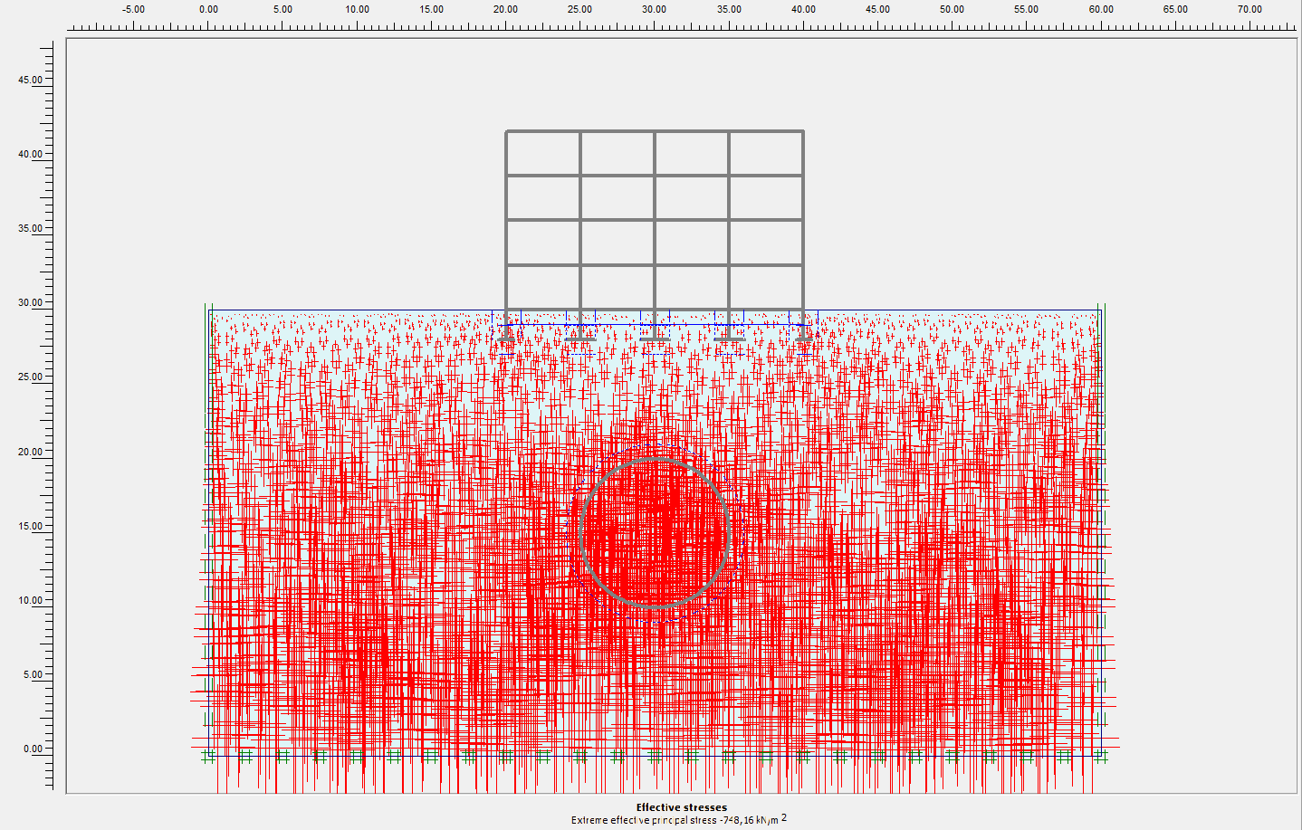1302x830 pixels.
Task: Select the leftmost column of the building frame
Action: click(x=506, y=234)
